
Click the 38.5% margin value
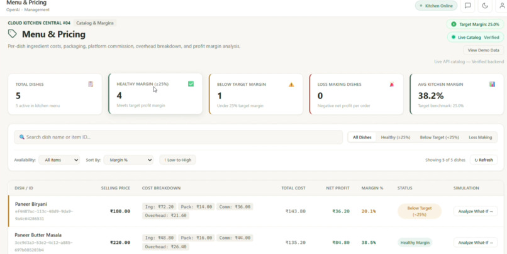point(369,242)
